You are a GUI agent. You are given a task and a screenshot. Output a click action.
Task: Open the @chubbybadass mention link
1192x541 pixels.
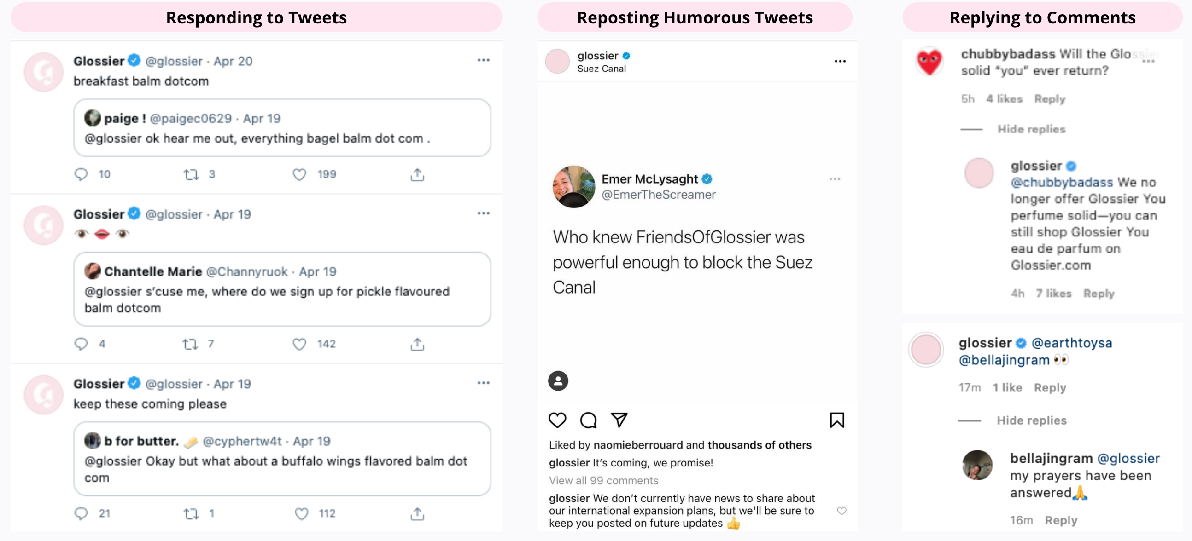[1062, 183]
